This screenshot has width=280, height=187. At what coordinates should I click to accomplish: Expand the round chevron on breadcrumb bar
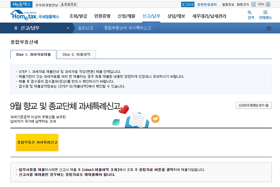269,28
